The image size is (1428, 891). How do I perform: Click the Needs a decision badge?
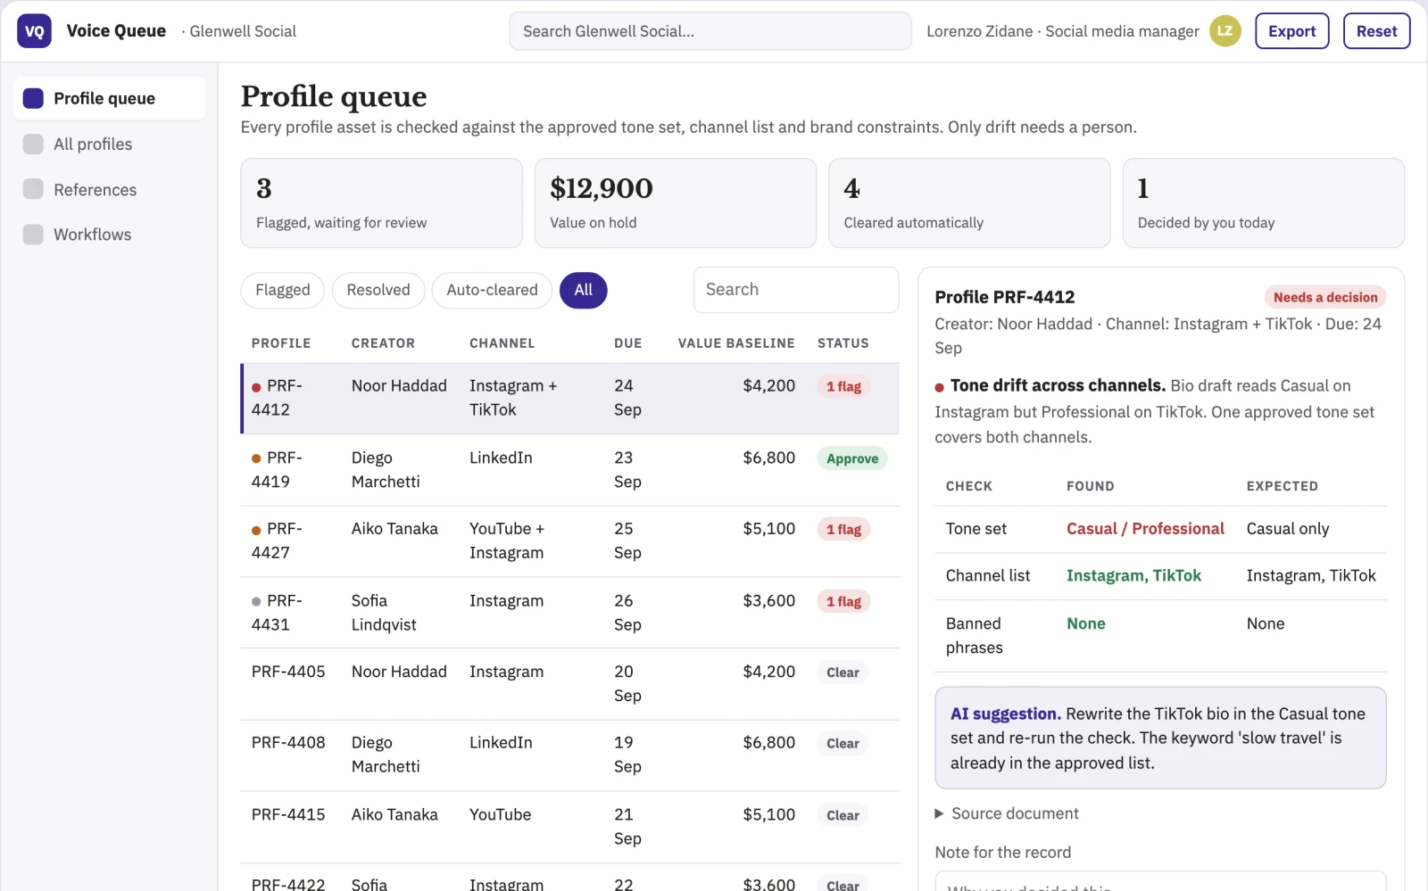point(1324,297)
